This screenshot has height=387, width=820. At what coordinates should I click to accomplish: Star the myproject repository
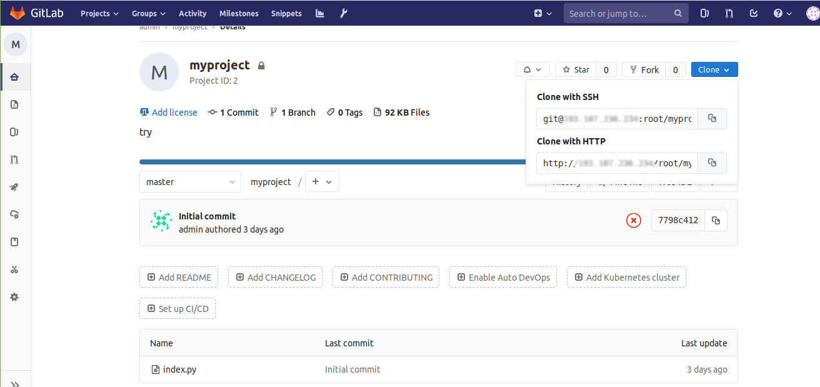576,69
